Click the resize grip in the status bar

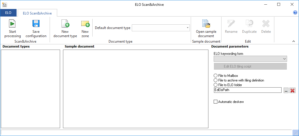295,133
